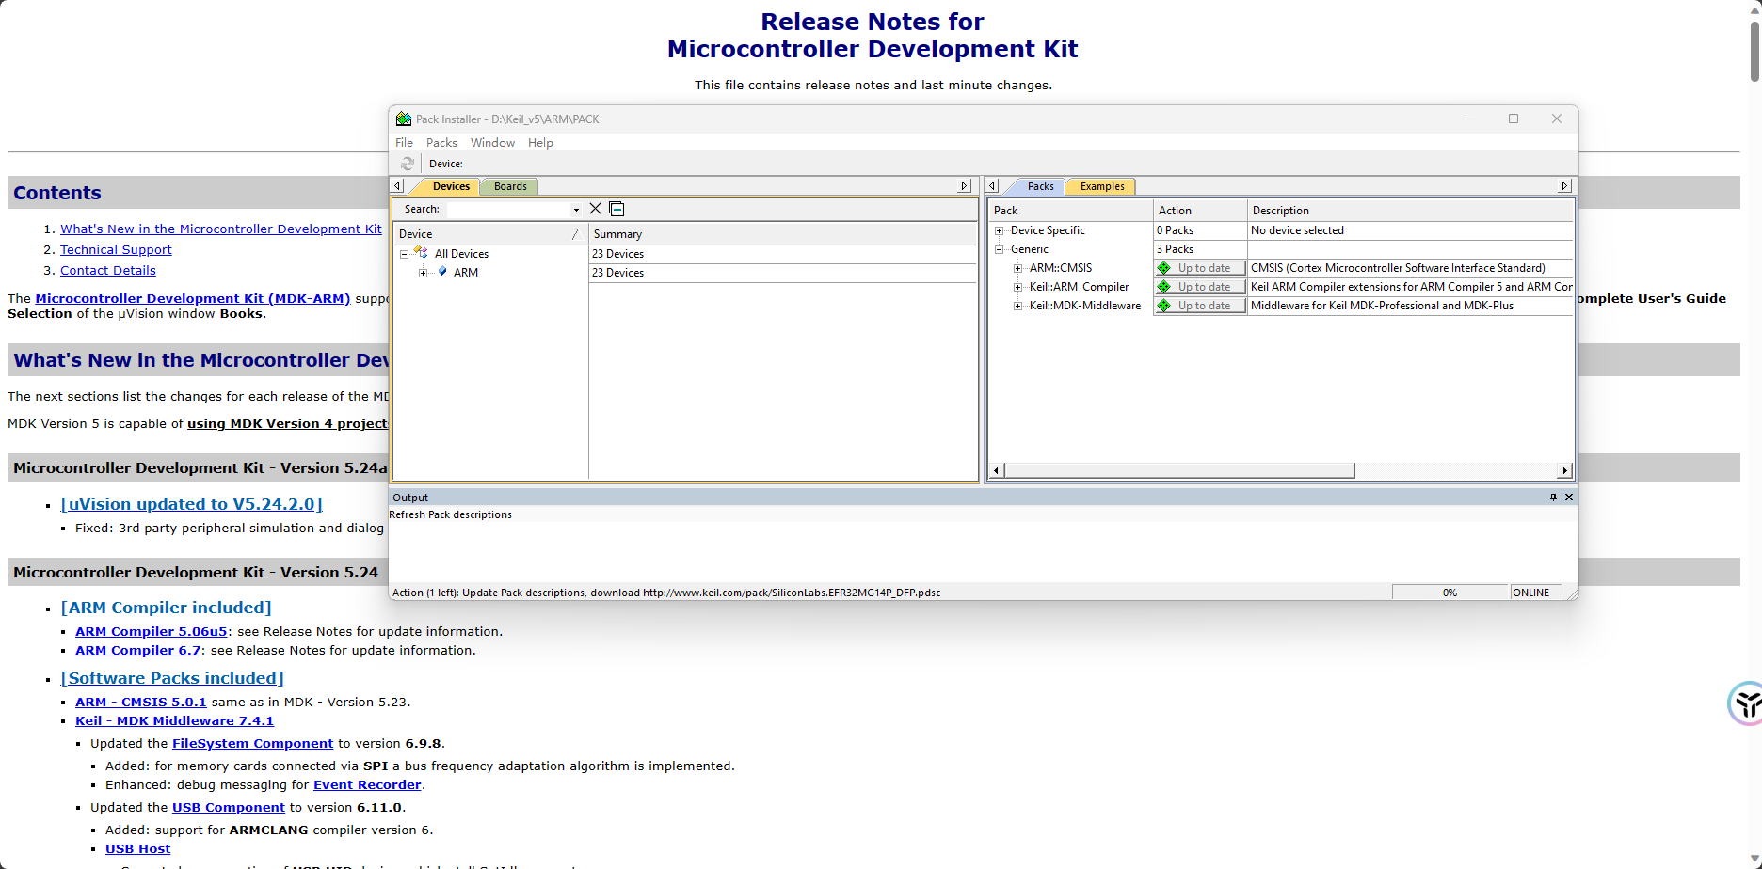Expand the Device Specific pack group
This screenshot has width=1762, height=869.
click(x=999, y=230)
